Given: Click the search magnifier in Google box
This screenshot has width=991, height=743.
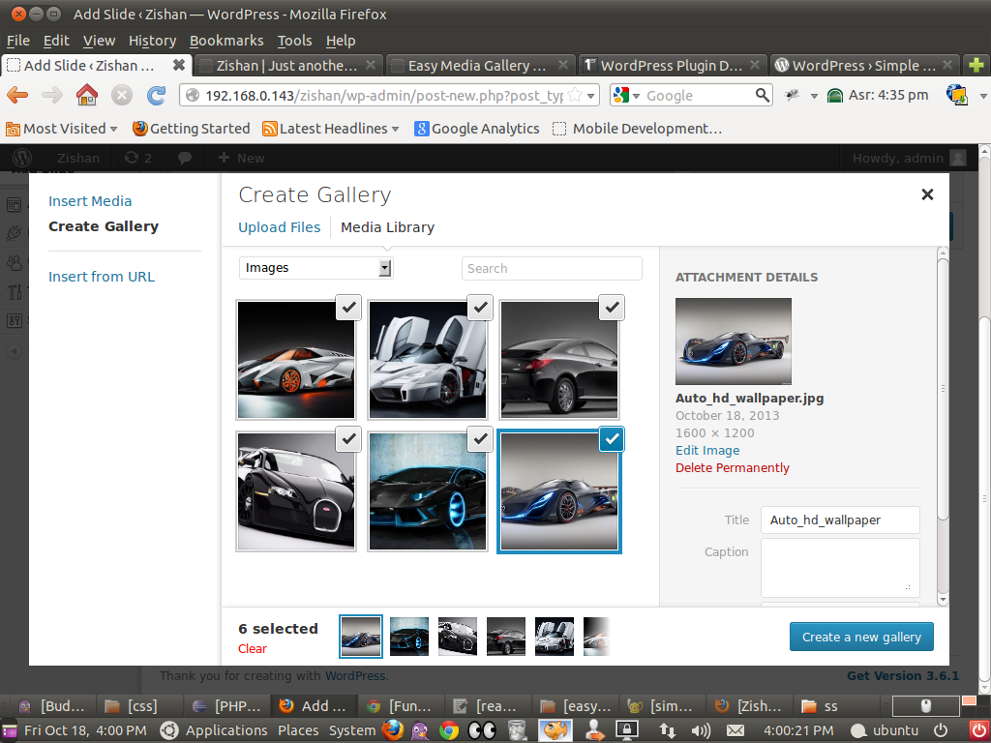Looking at the screenshot, I should (x=763, y=95).
